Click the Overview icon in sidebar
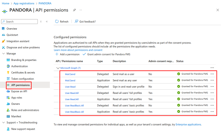The width and height of the screenshot is (223, 133). [x=3, y=28]
